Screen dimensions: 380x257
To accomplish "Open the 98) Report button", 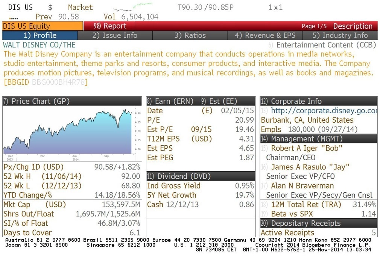I will coord(109,26).
